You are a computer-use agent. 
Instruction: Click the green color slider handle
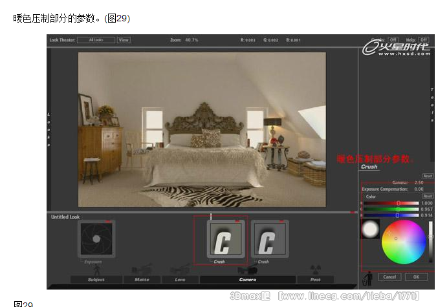399,209
